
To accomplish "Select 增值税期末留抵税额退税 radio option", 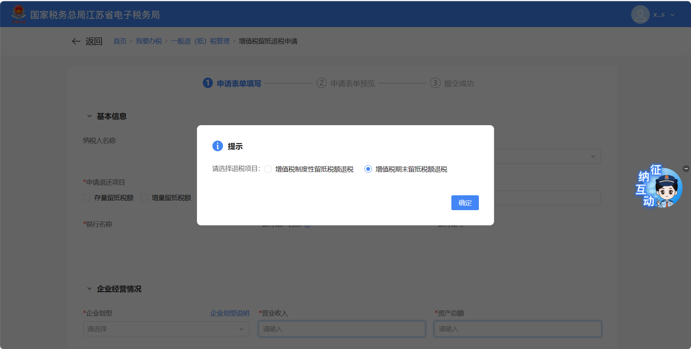I will (368, 169).
